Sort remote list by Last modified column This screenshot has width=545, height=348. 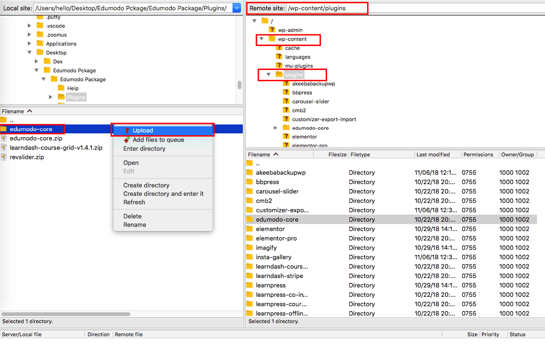(x=433, y=155)
